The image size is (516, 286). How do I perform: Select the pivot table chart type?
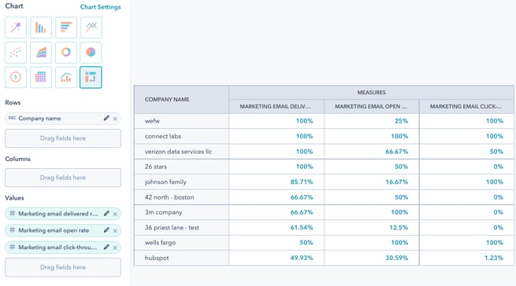(x=91, y=78)
